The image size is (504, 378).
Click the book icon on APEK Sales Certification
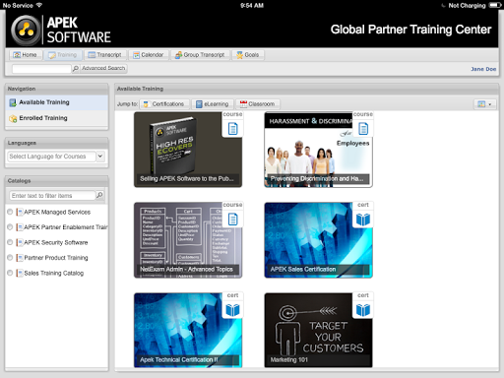363,220
